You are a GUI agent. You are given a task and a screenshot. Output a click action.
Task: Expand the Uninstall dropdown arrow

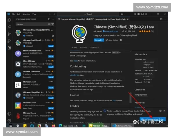click(103, 40)
